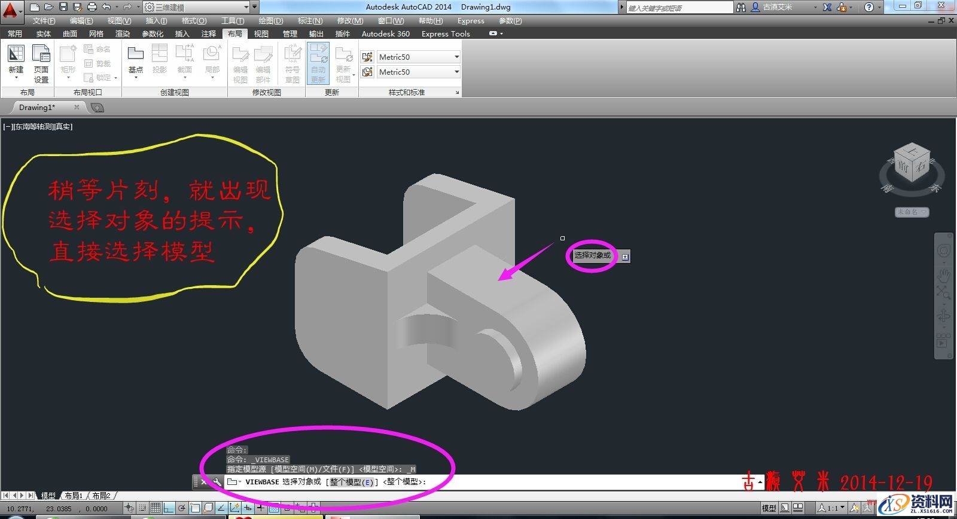Toggle ortho mode in status bar

pos(169,508)
